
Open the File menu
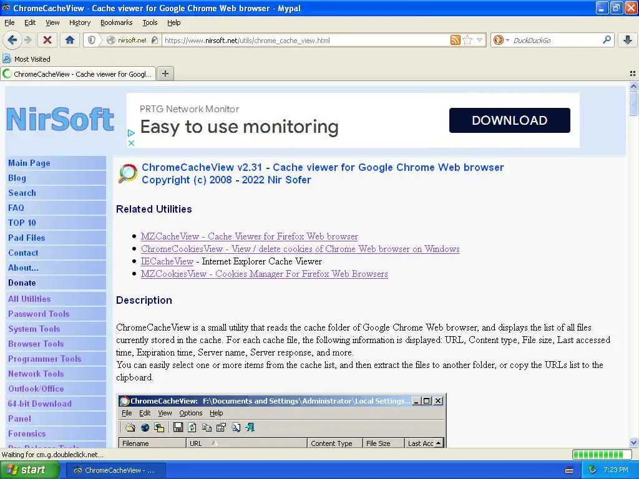tap(9, 22)
